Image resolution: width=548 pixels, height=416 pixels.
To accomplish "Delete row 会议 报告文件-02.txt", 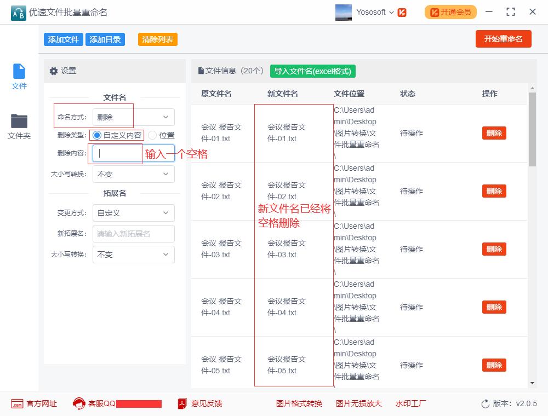I will tap(494, 191).
